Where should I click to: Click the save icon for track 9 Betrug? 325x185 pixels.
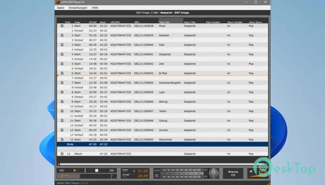coord(62,102)
